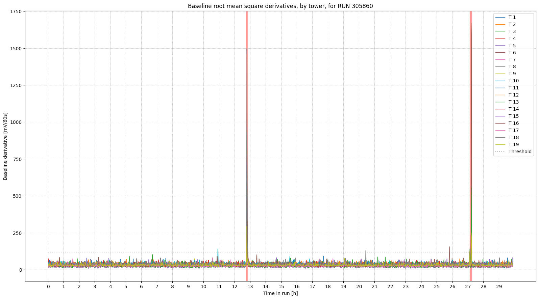Image resolution: width=539 pixels, height=299 pixels.
Task: Click the cyan spike near hour 11
Action: [218, 249]
